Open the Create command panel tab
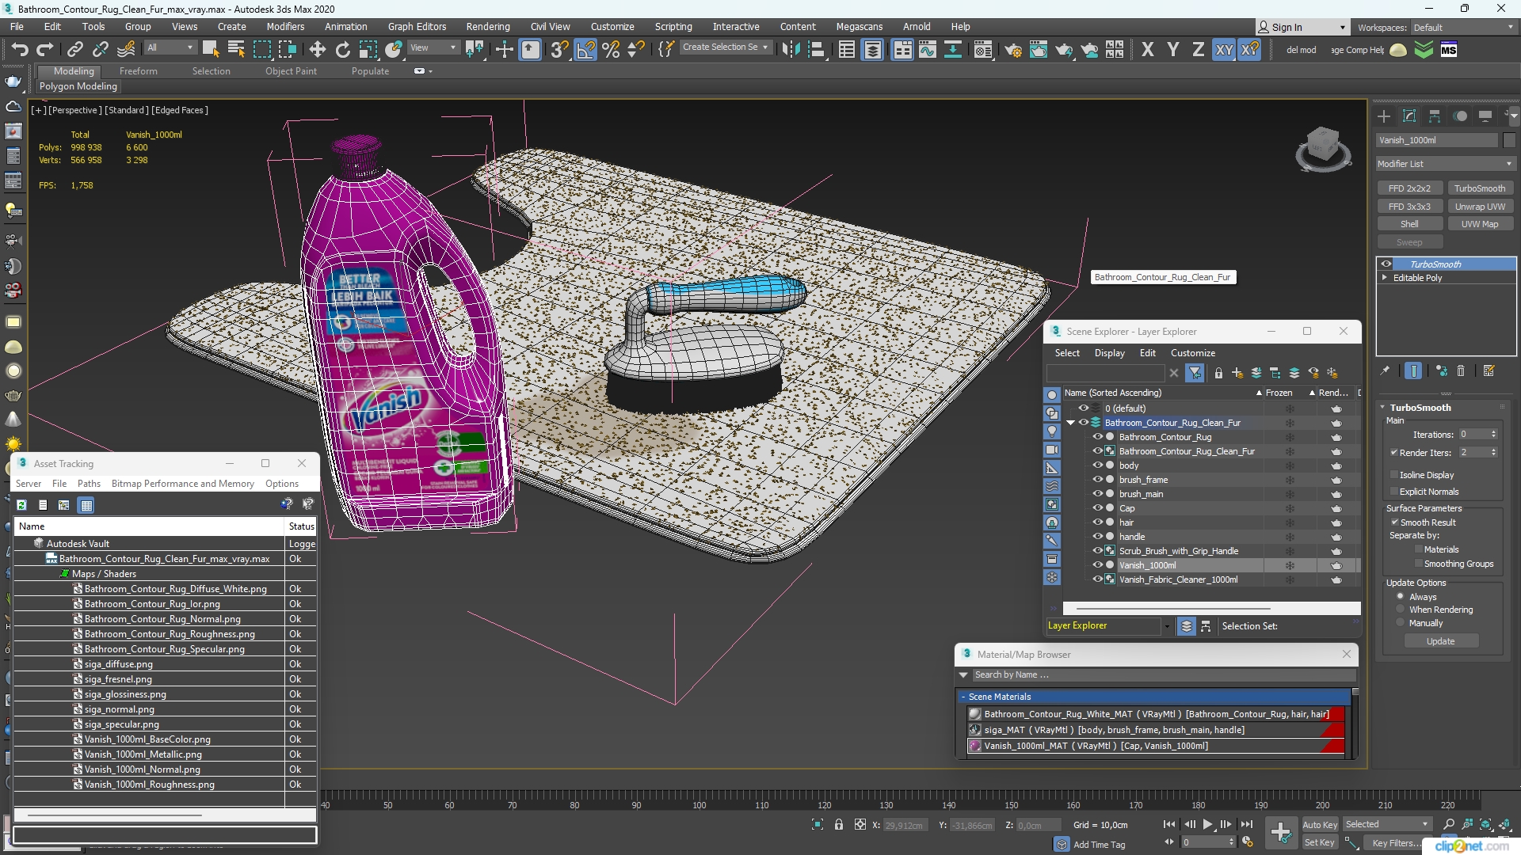1521x855 pixels. [1384, 116]
